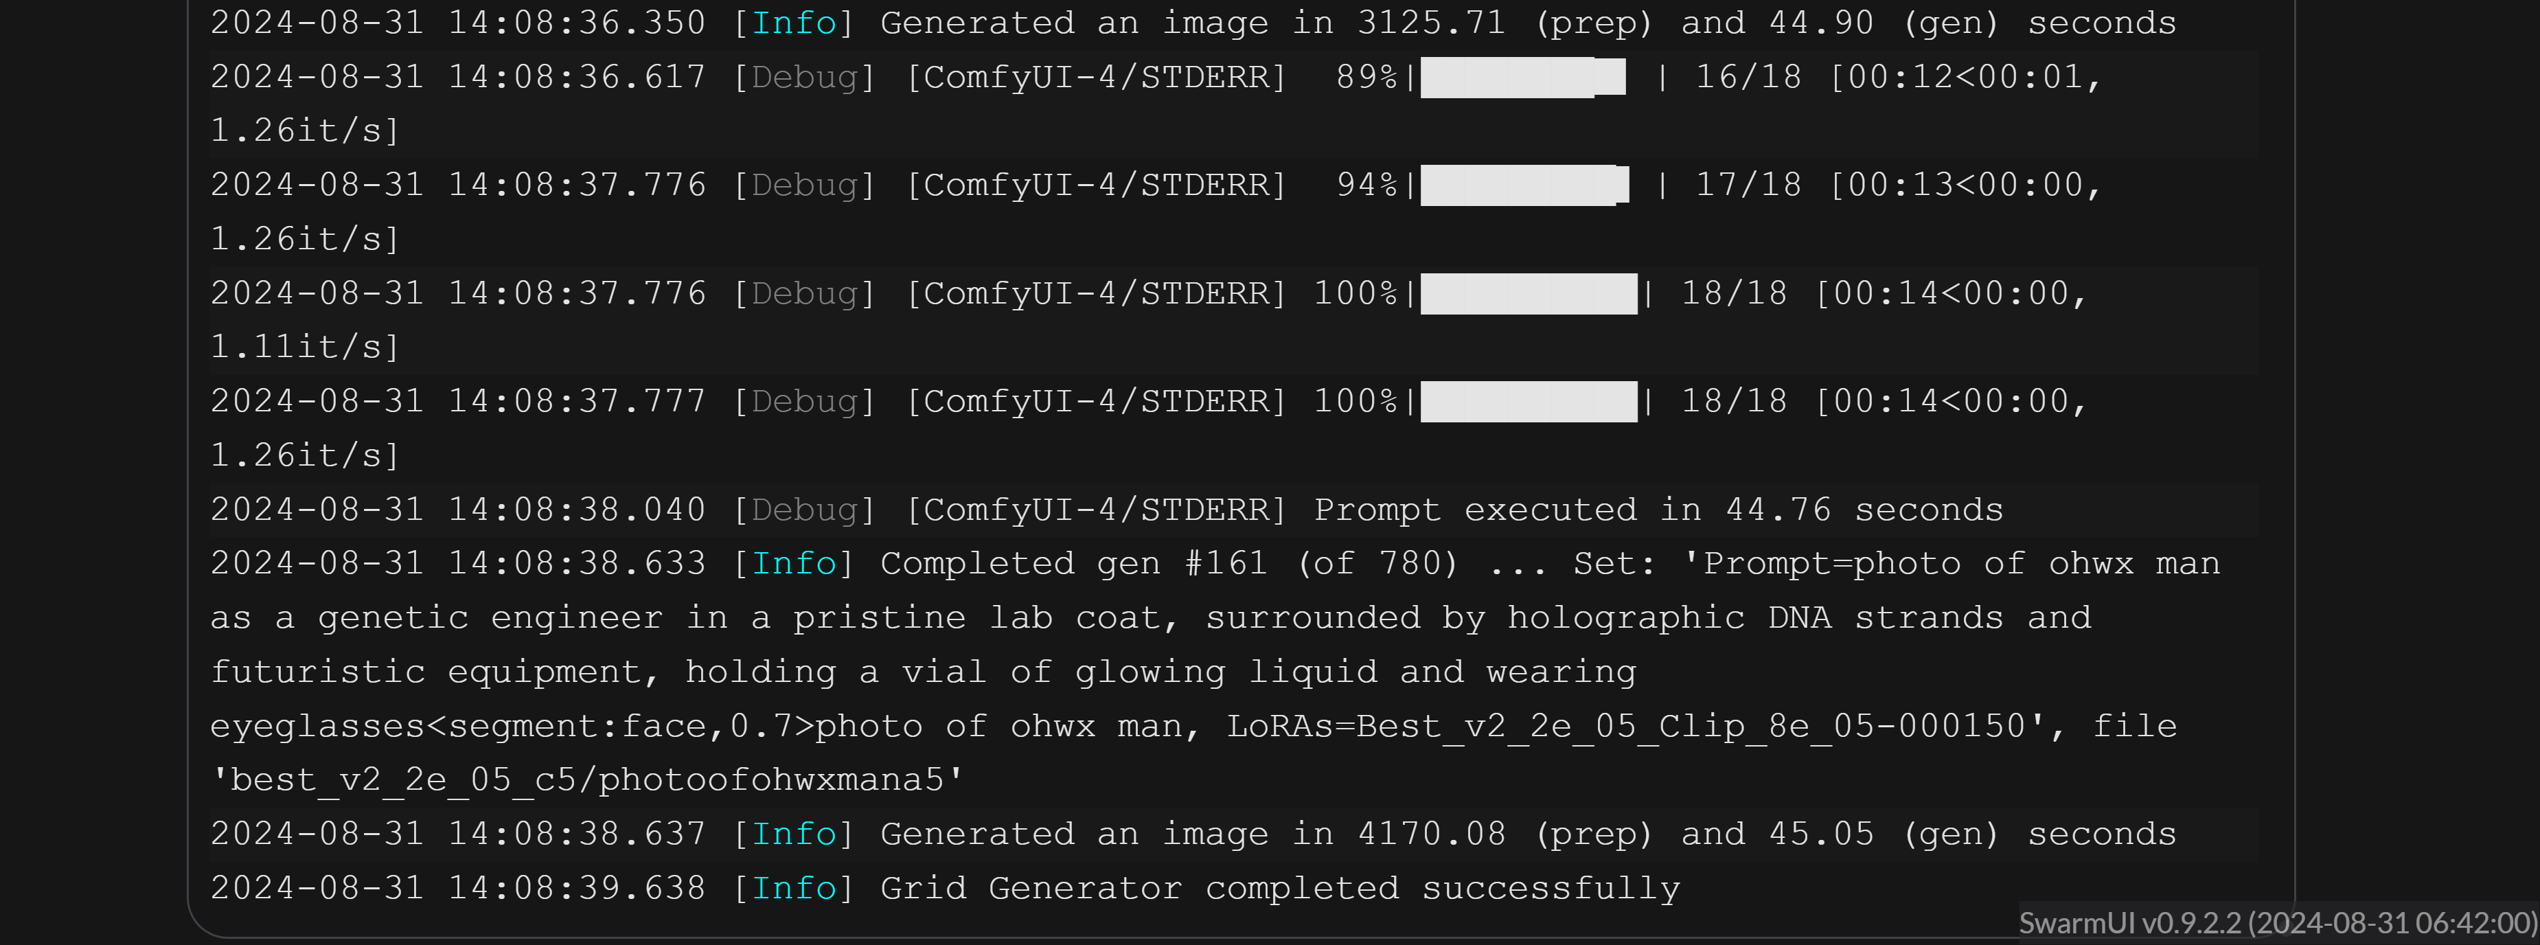Screen dimensions: 2540x945
Task: Click the Debug tag on the 14:08:36.617 line
Action: (x=803, y=77)
